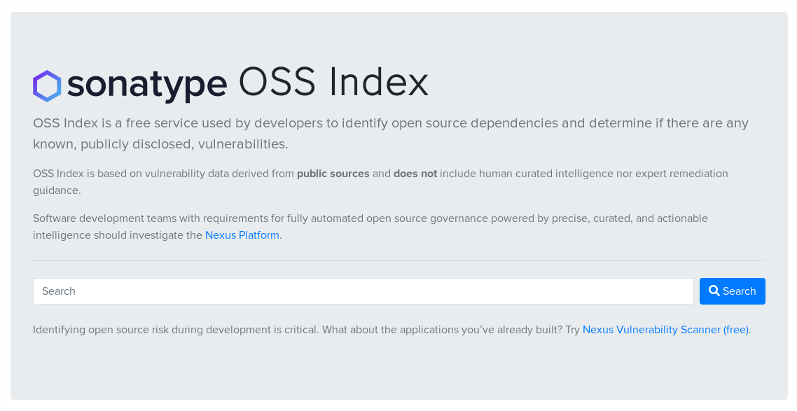The image size is (797, 411).
Task: Click the Sonatype hexagon logo icon
Action: click(x=47, y=86)
